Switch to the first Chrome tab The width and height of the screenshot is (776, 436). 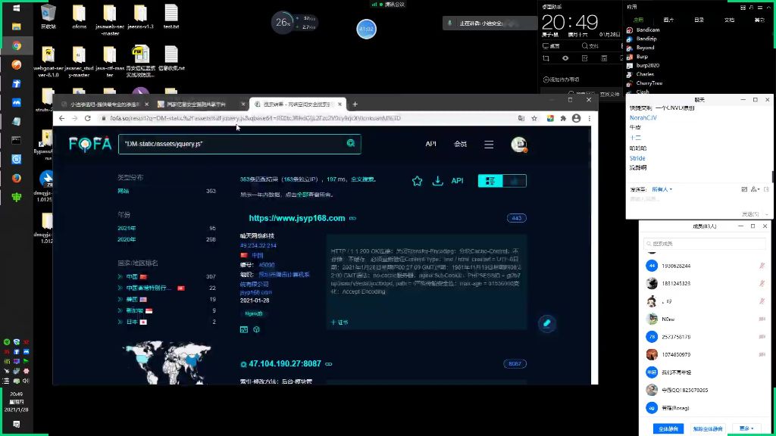pos(104,104)
